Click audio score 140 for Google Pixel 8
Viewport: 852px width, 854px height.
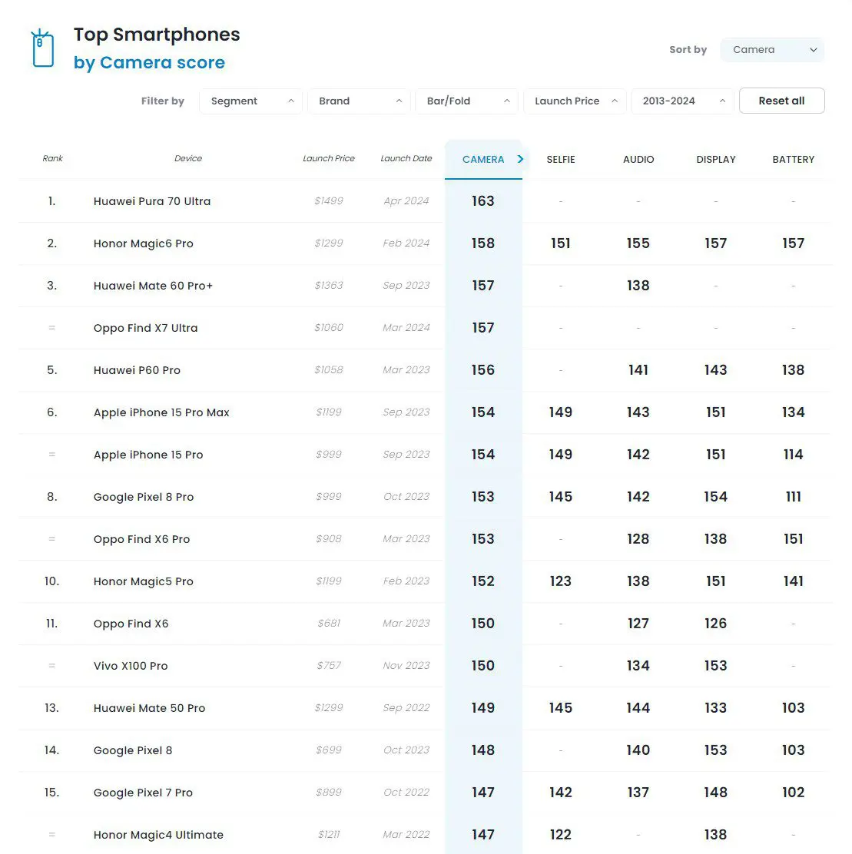click(x=638, y=750)
